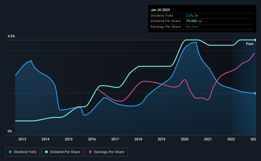The width and height of the screenshot is (261, 161).
Task: Click the 2.0% dividend yield value
Action: pos(189,16)
